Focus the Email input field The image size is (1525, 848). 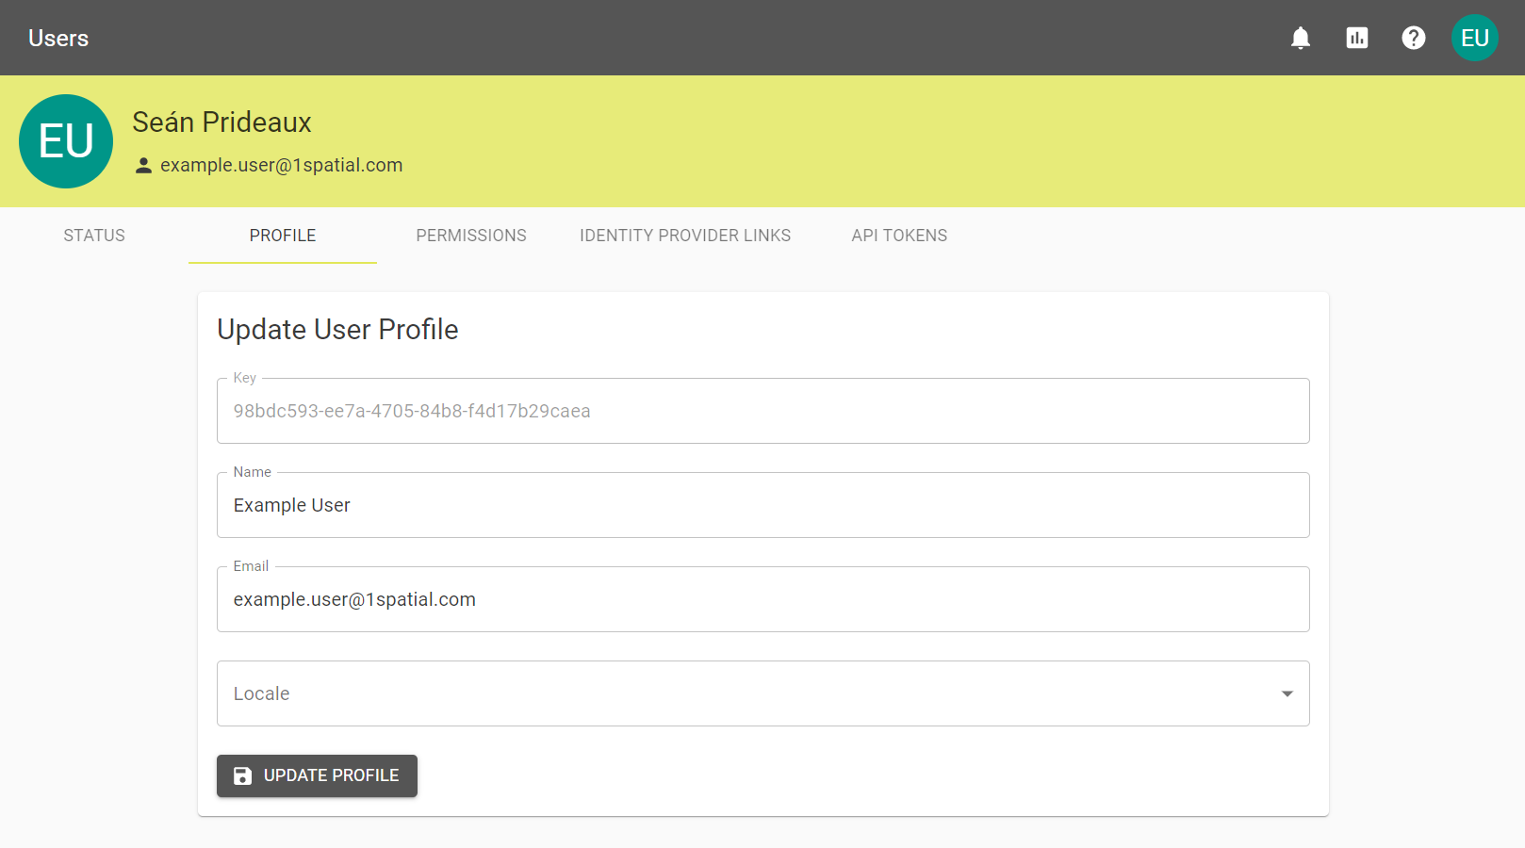763,599
